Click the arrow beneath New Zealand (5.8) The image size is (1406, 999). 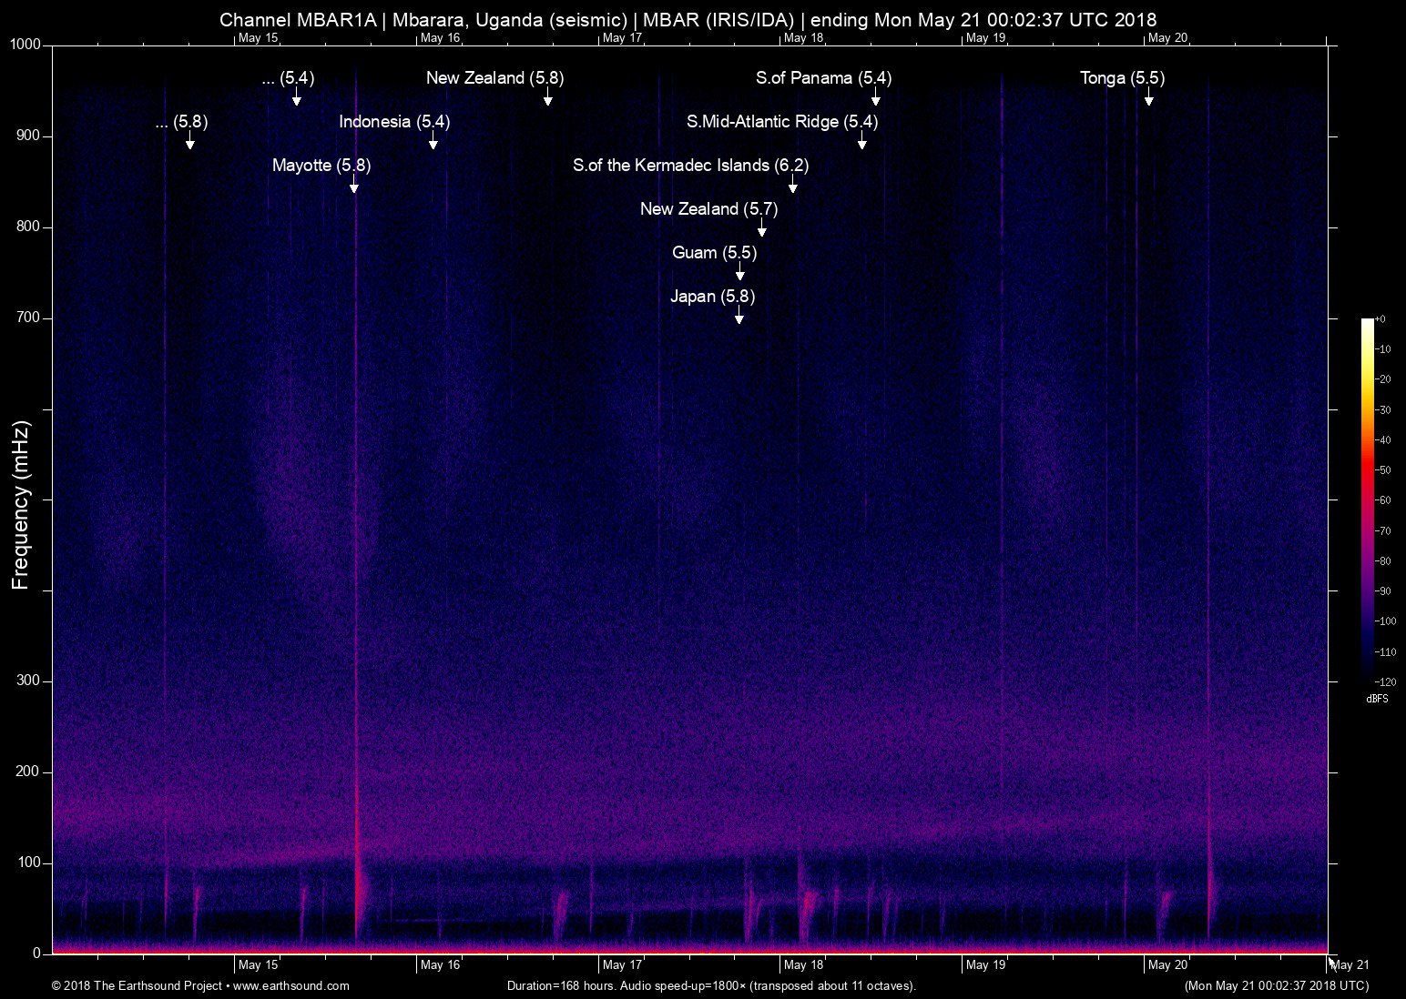pos(548,98)
